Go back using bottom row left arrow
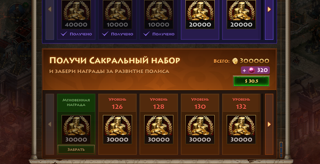Viewport: 320px width, 164px height. tap(50, 124)
